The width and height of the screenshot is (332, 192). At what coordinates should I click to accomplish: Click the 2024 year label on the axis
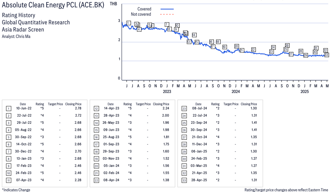[236, 91]
